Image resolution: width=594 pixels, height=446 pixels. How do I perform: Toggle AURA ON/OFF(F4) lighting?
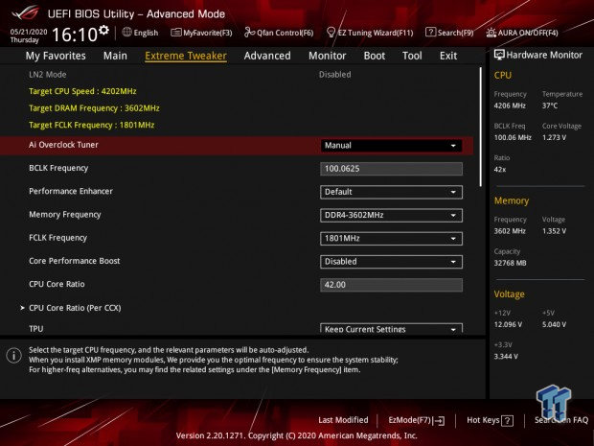522,33
